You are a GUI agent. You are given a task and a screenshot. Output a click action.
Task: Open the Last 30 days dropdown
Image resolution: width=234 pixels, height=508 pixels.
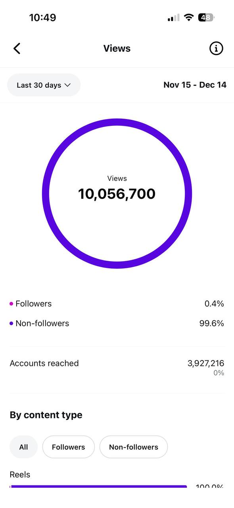click(44, 85)
